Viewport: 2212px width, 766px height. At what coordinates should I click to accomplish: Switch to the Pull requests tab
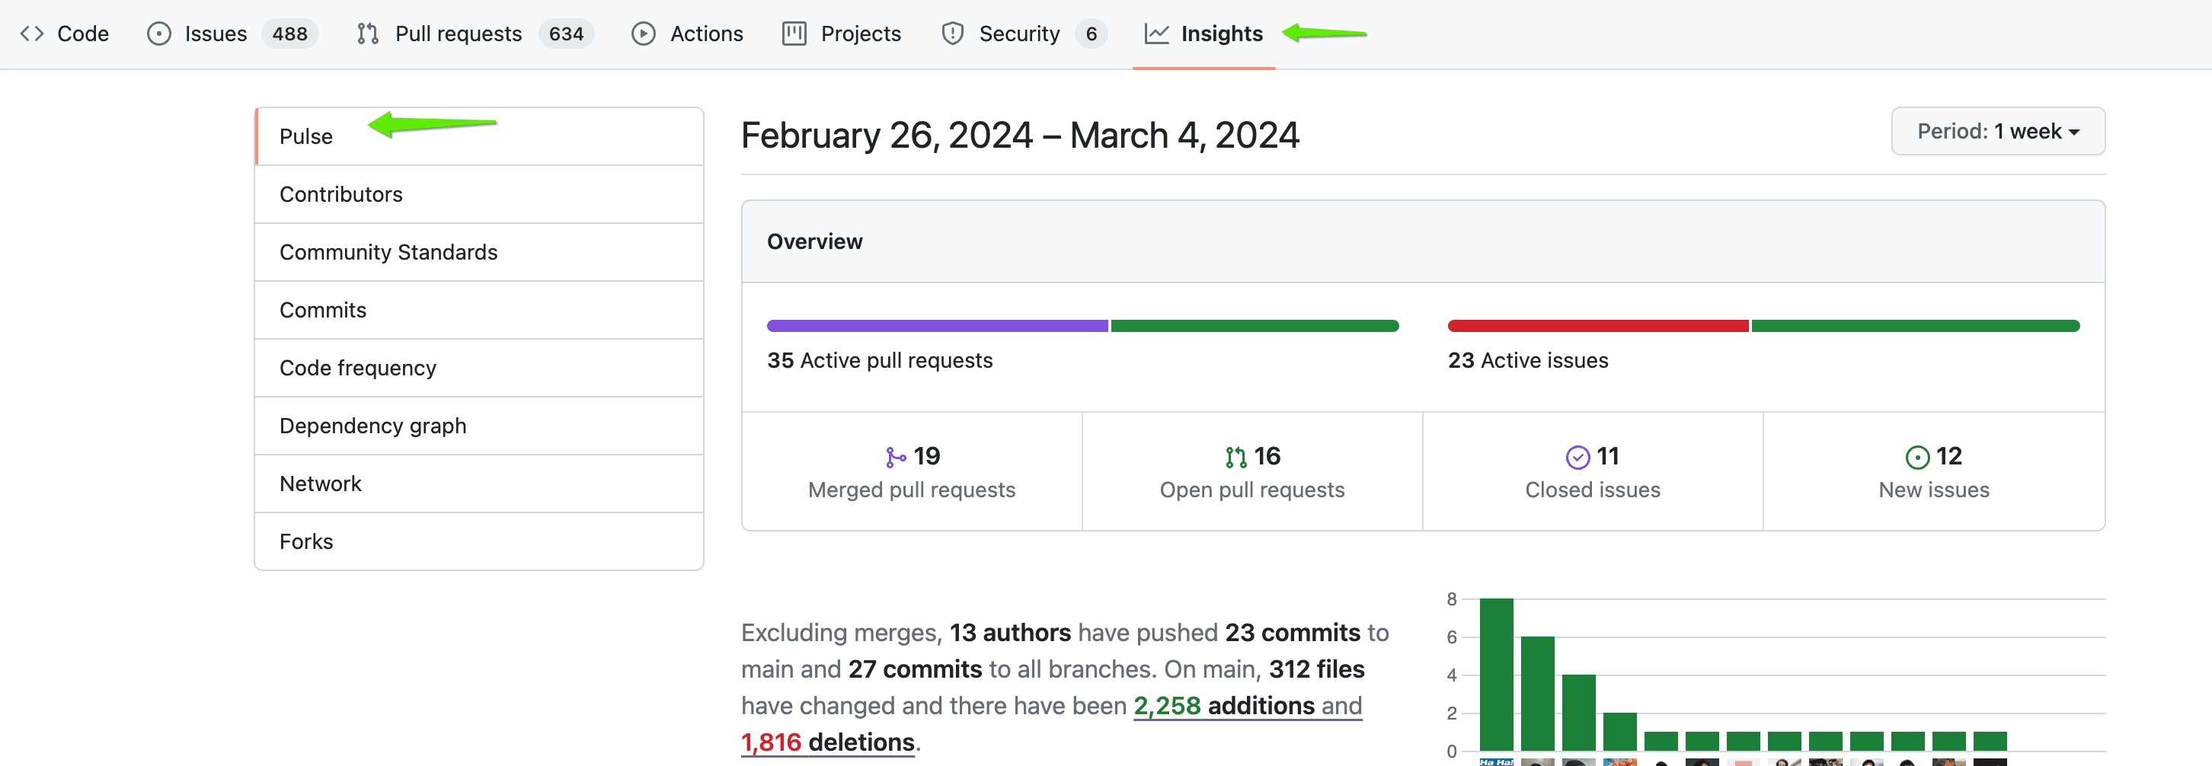click(458, 34)
